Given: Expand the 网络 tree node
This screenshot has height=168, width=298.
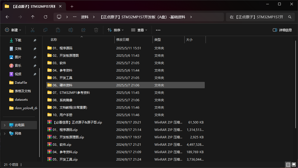Looking at the screenshot, I should coord(5,134).
